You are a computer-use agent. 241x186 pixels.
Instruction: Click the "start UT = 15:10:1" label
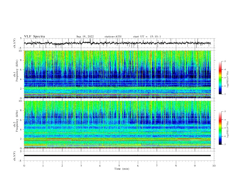tap(147, 36)
